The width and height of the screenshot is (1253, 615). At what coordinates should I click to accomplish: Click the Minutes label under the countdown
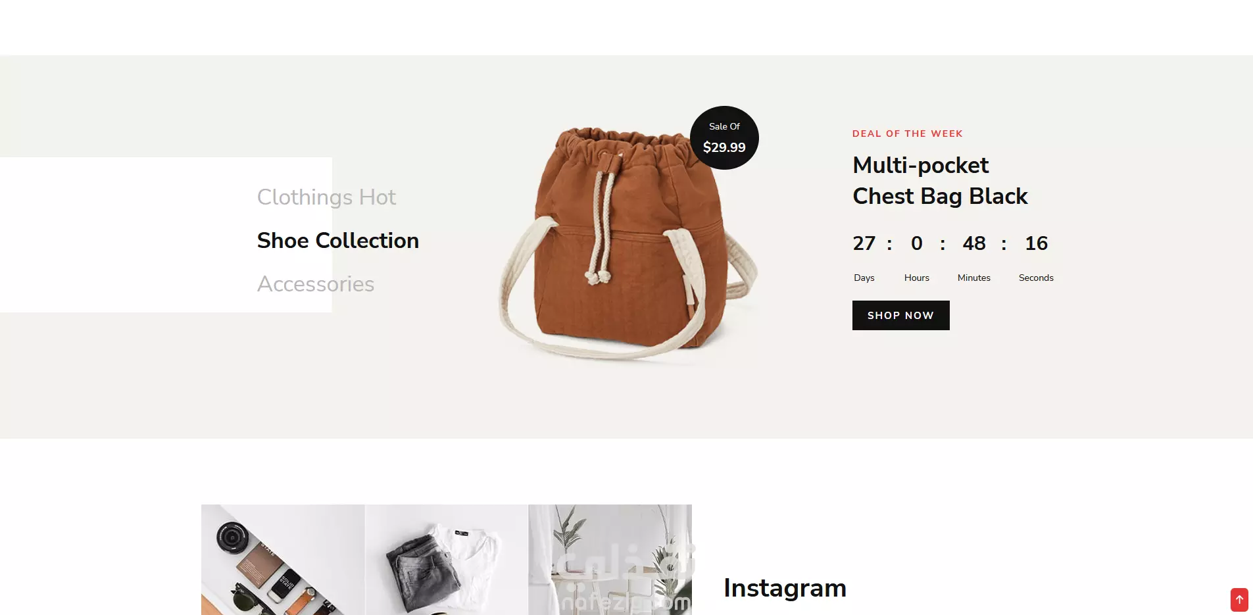(974, 278)
